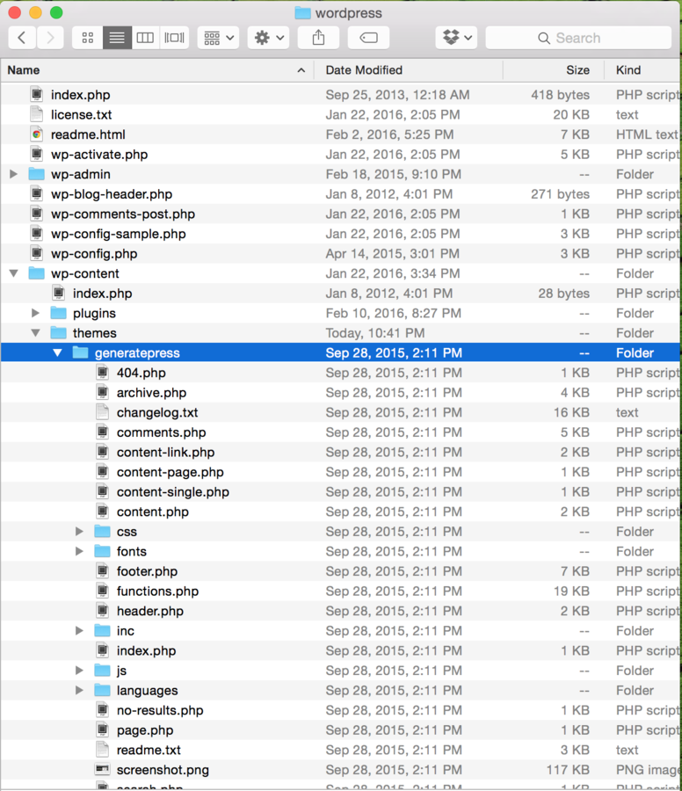Viewport: 682px width, 791px height.
Task: Select wp-comments-post.php file name
Action: [123, 214]
